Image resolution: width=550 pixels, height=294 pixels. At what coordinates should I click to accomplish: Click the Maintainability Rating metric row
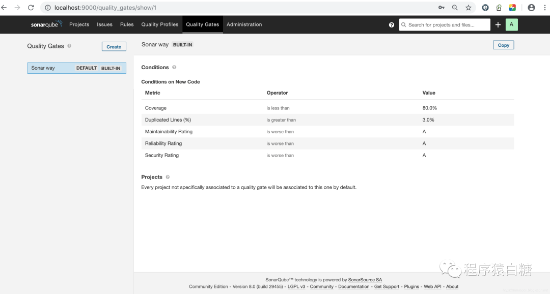[327, 132]
